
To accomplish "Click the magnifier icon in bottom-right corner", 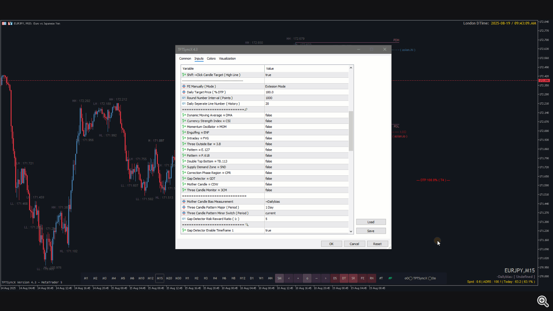I will pyautogui.click(x=542, y=301).
